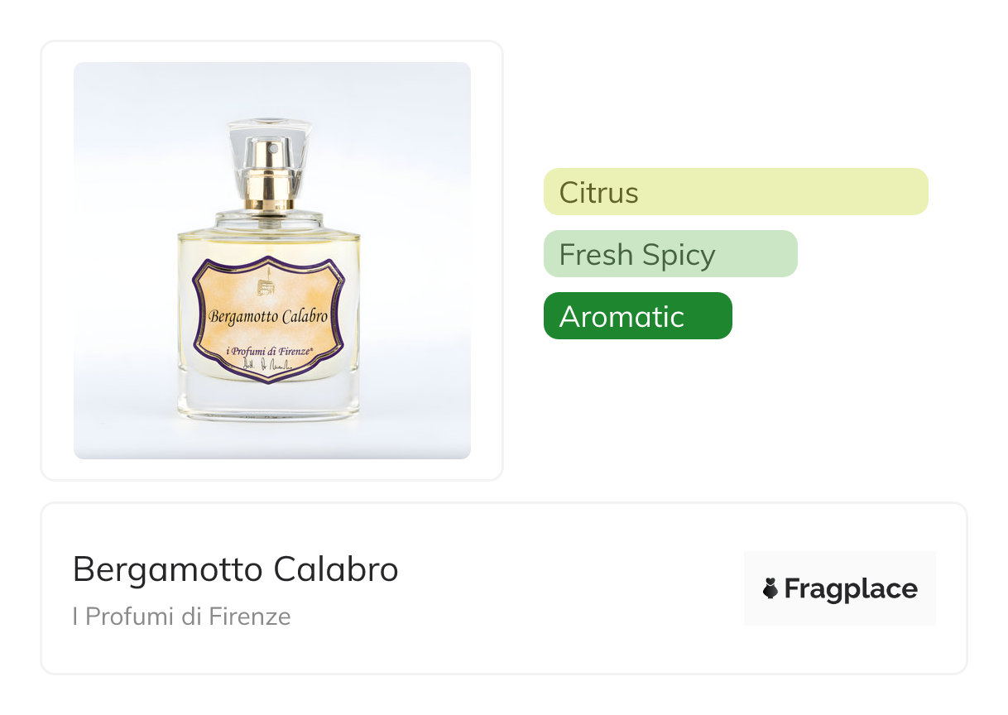Click the 'i Profumi di Firenze' text on the label
The image size is (1008, 715).
[268, 353]
